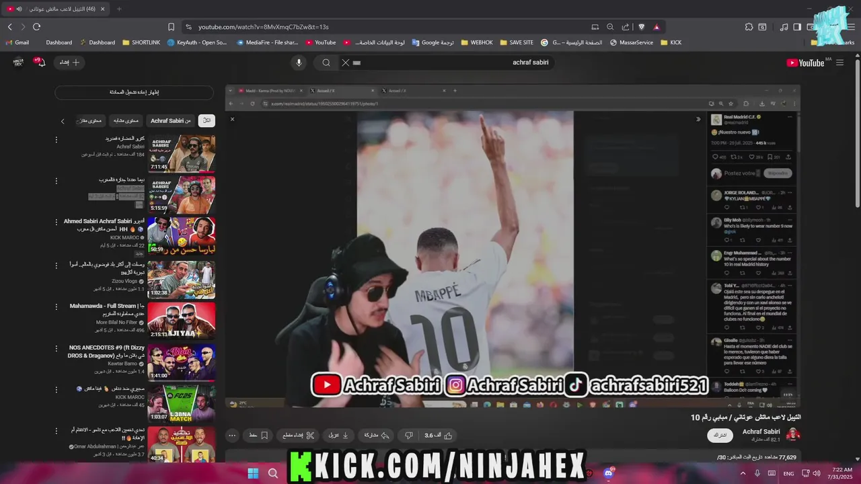Click the YouTube search magnifier icon
Screen dimensions: 861x484
coord(326,63)
